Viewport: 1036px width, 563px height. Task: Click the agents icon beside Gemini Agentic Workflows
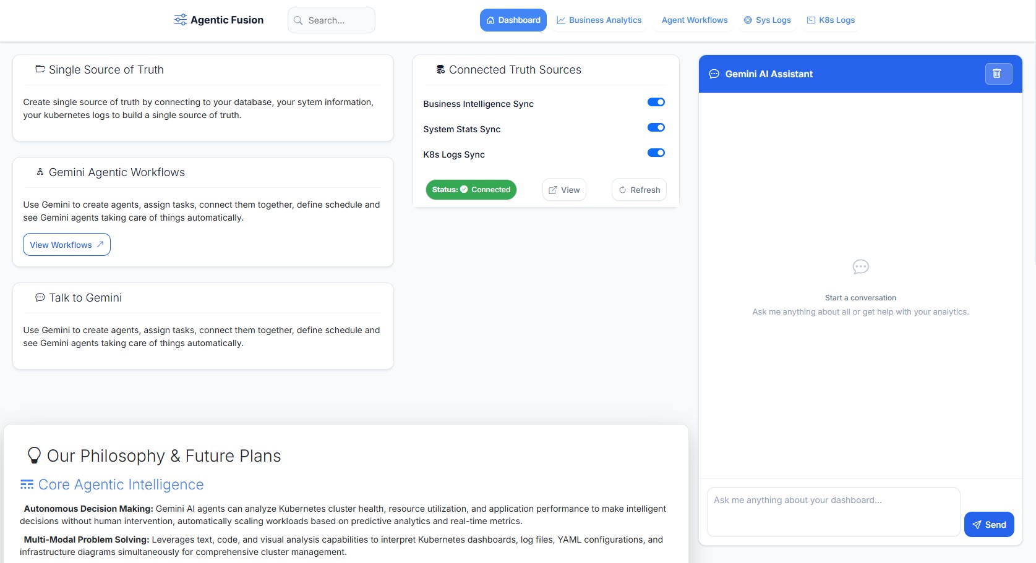click(x=40, y=172)
